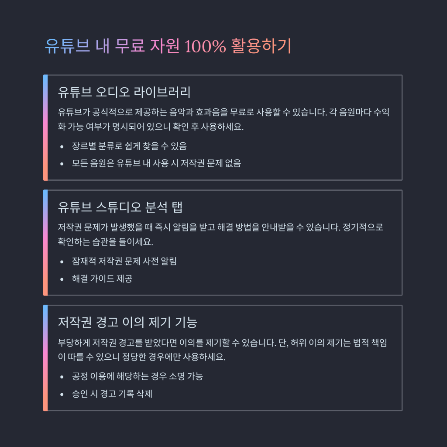Select the bullet text "공정 이용에 해당하는 경우 소명 가능"
Viewport: 447px width, 447px height.
point(137,376)
